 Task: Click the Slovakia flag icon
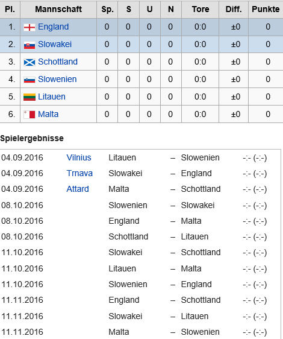click(x=30, y=45)
